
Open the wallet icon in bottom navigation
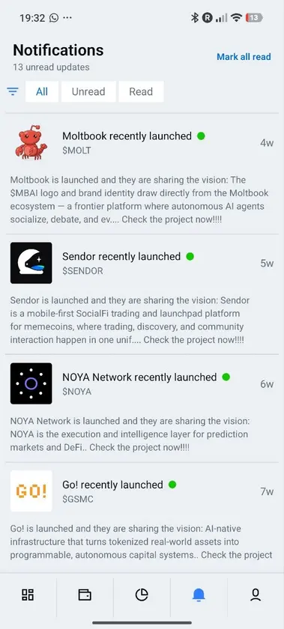tap(85, 595)
